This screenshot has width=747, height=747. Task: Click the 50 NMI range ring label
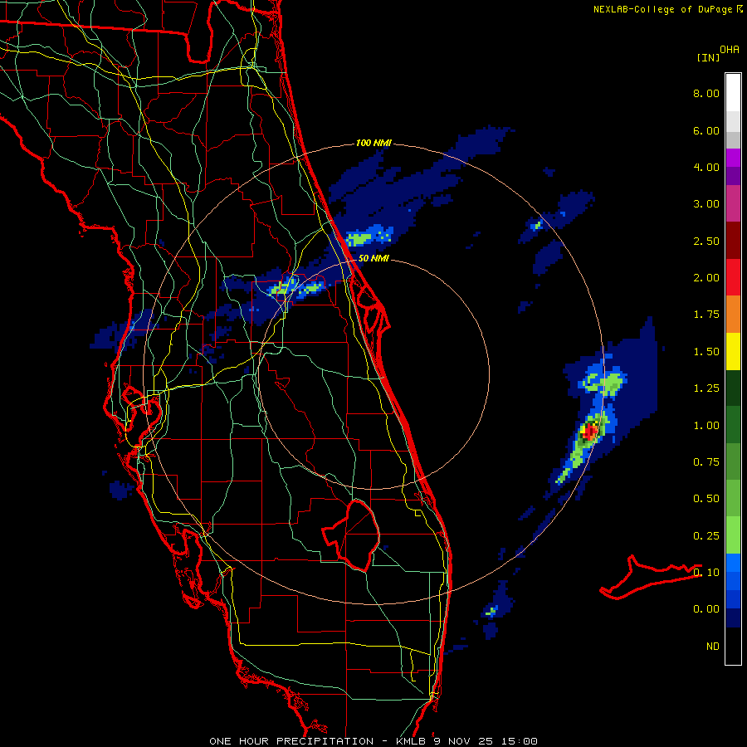click(373, 258)
